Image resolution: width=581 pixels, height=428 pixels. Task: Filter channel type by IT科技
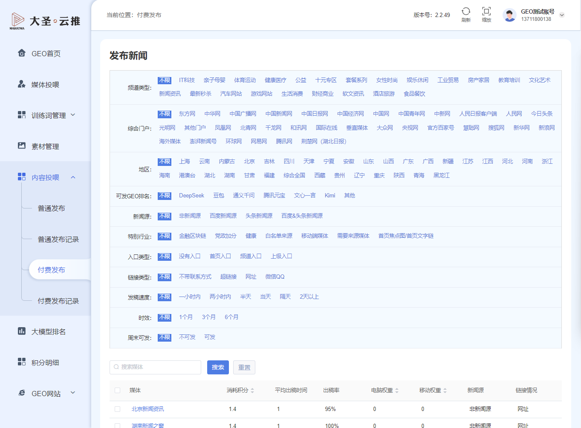(x=187, y=80)
